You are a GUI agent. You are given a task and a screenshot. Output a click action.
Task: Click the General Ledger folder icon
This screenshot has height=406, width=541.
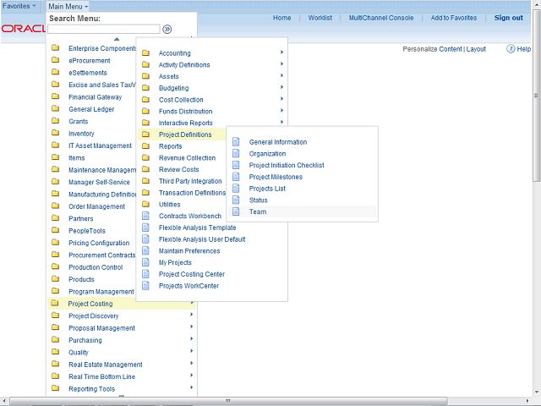click(x=56, y=109)
